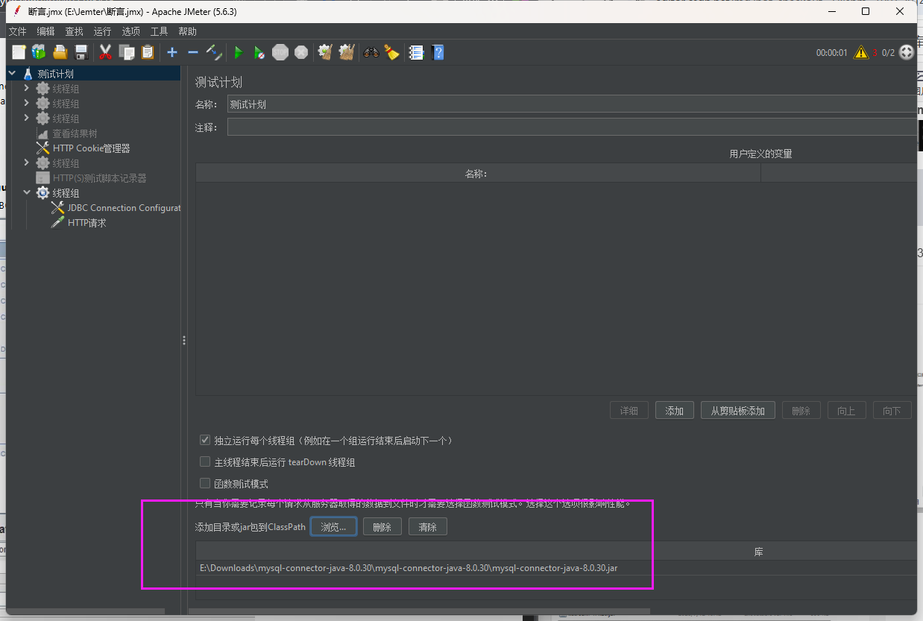The image size is (923, 621).
Task: Open Help with the question mark icon
Action: coord(438,52)
